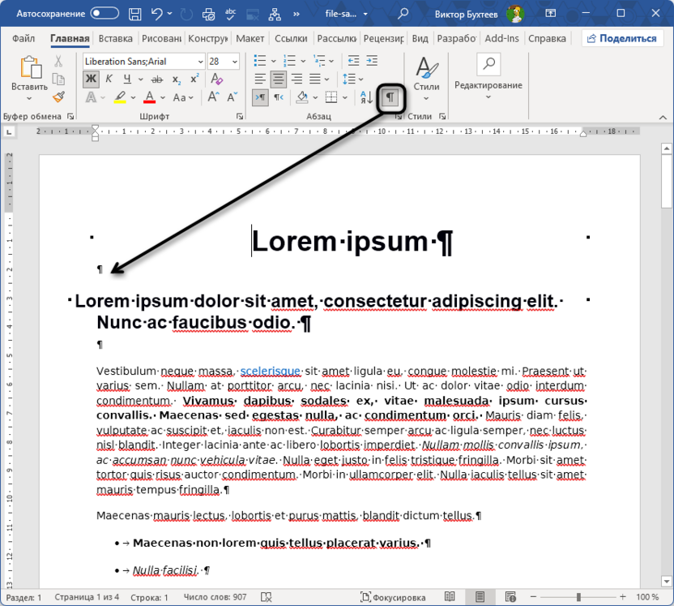Toggle show paragraph marks ¶ button
674x606 pixels.
pos(390,97)
